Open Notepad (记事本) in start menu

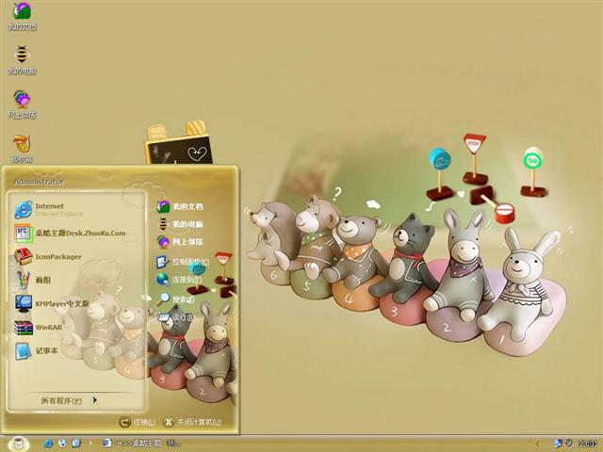coord(37,351)
